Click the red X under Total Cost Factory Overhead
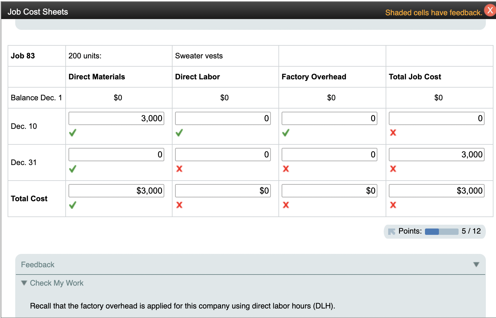496x318 pixels. pos(286,205)
